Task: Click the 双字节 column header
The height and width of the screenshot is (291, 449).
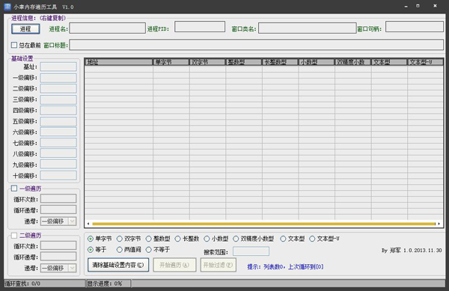Action: (207, 62)
